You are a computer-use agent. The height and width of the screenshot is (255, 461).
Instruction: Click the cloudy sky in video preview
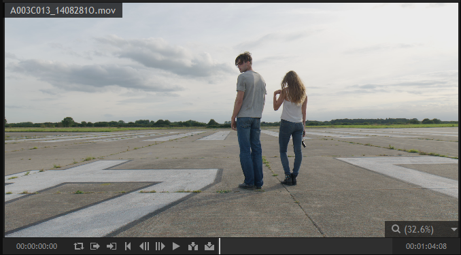[147, 59]
